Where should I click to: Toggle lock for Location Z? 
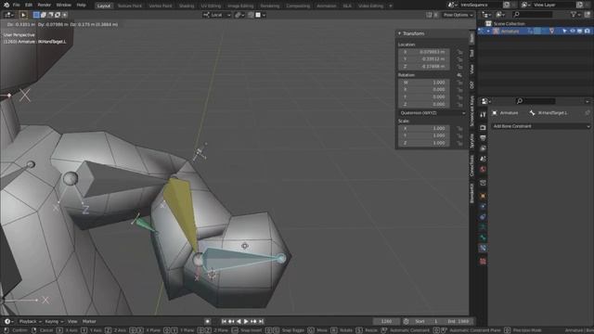[x=459, y=66]
